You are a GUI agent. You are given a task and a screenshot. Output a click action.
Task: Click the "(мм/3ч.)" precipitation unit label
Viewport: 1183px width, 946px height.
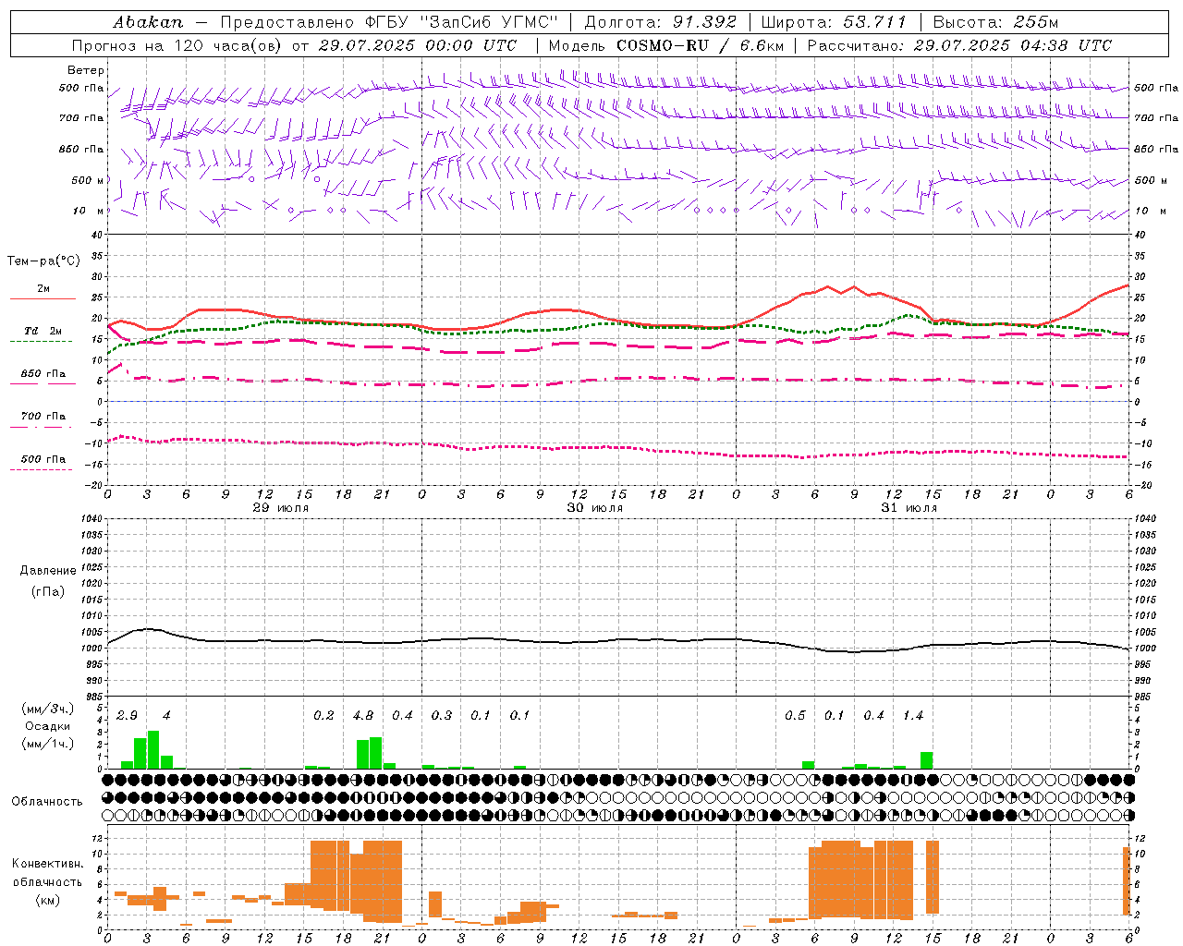pyautogui.click(x=47, y=709)
